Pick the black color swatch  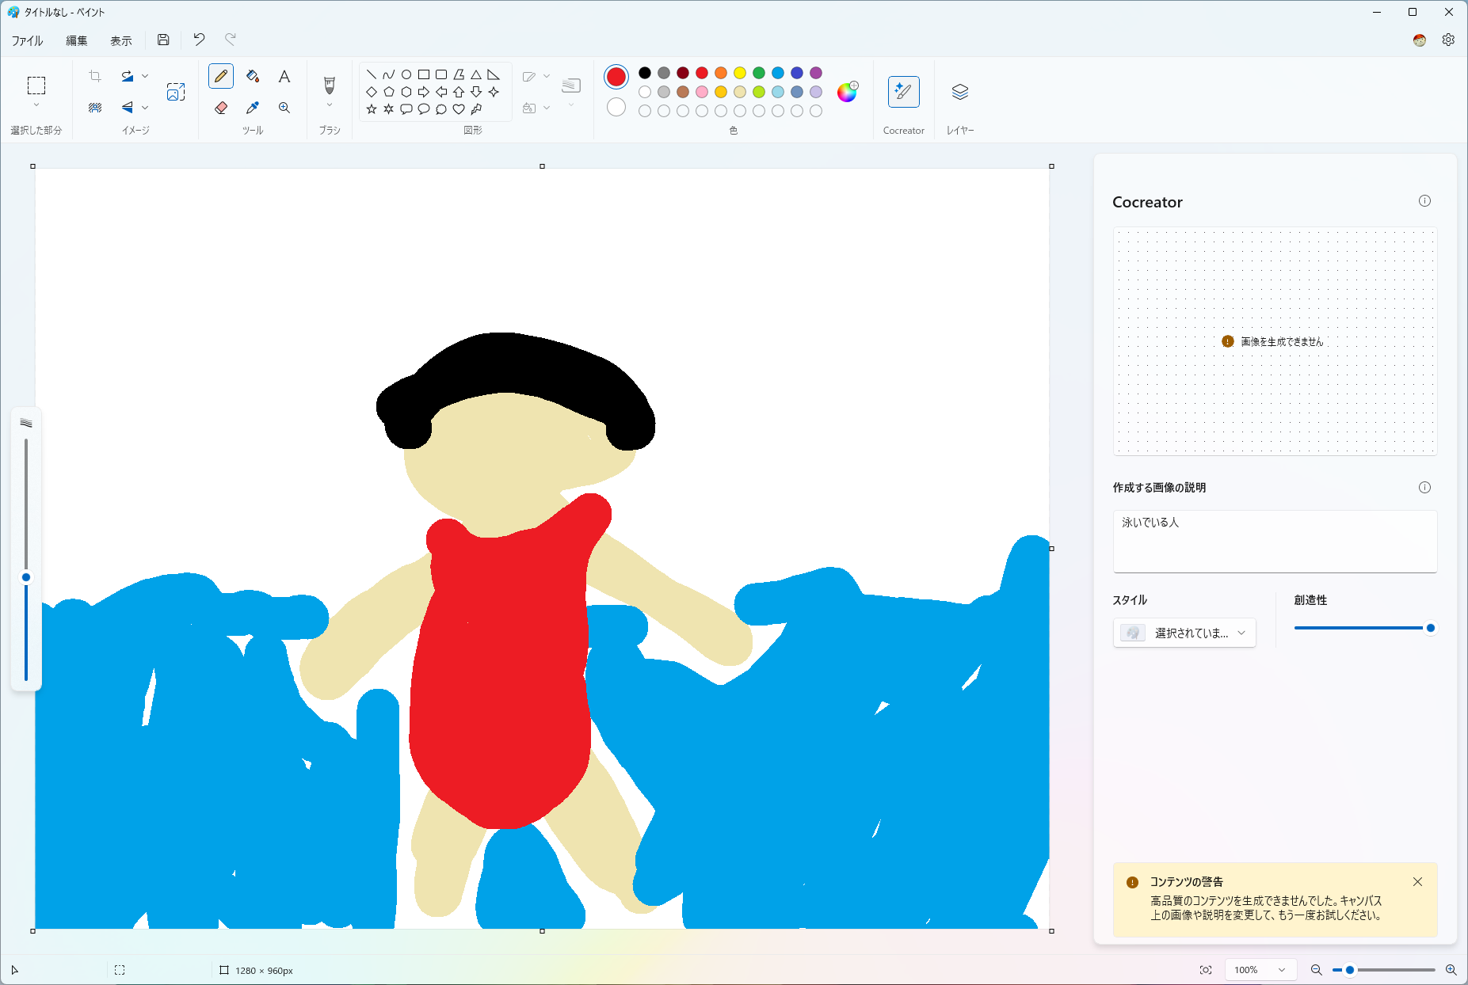tap(645, 73)
